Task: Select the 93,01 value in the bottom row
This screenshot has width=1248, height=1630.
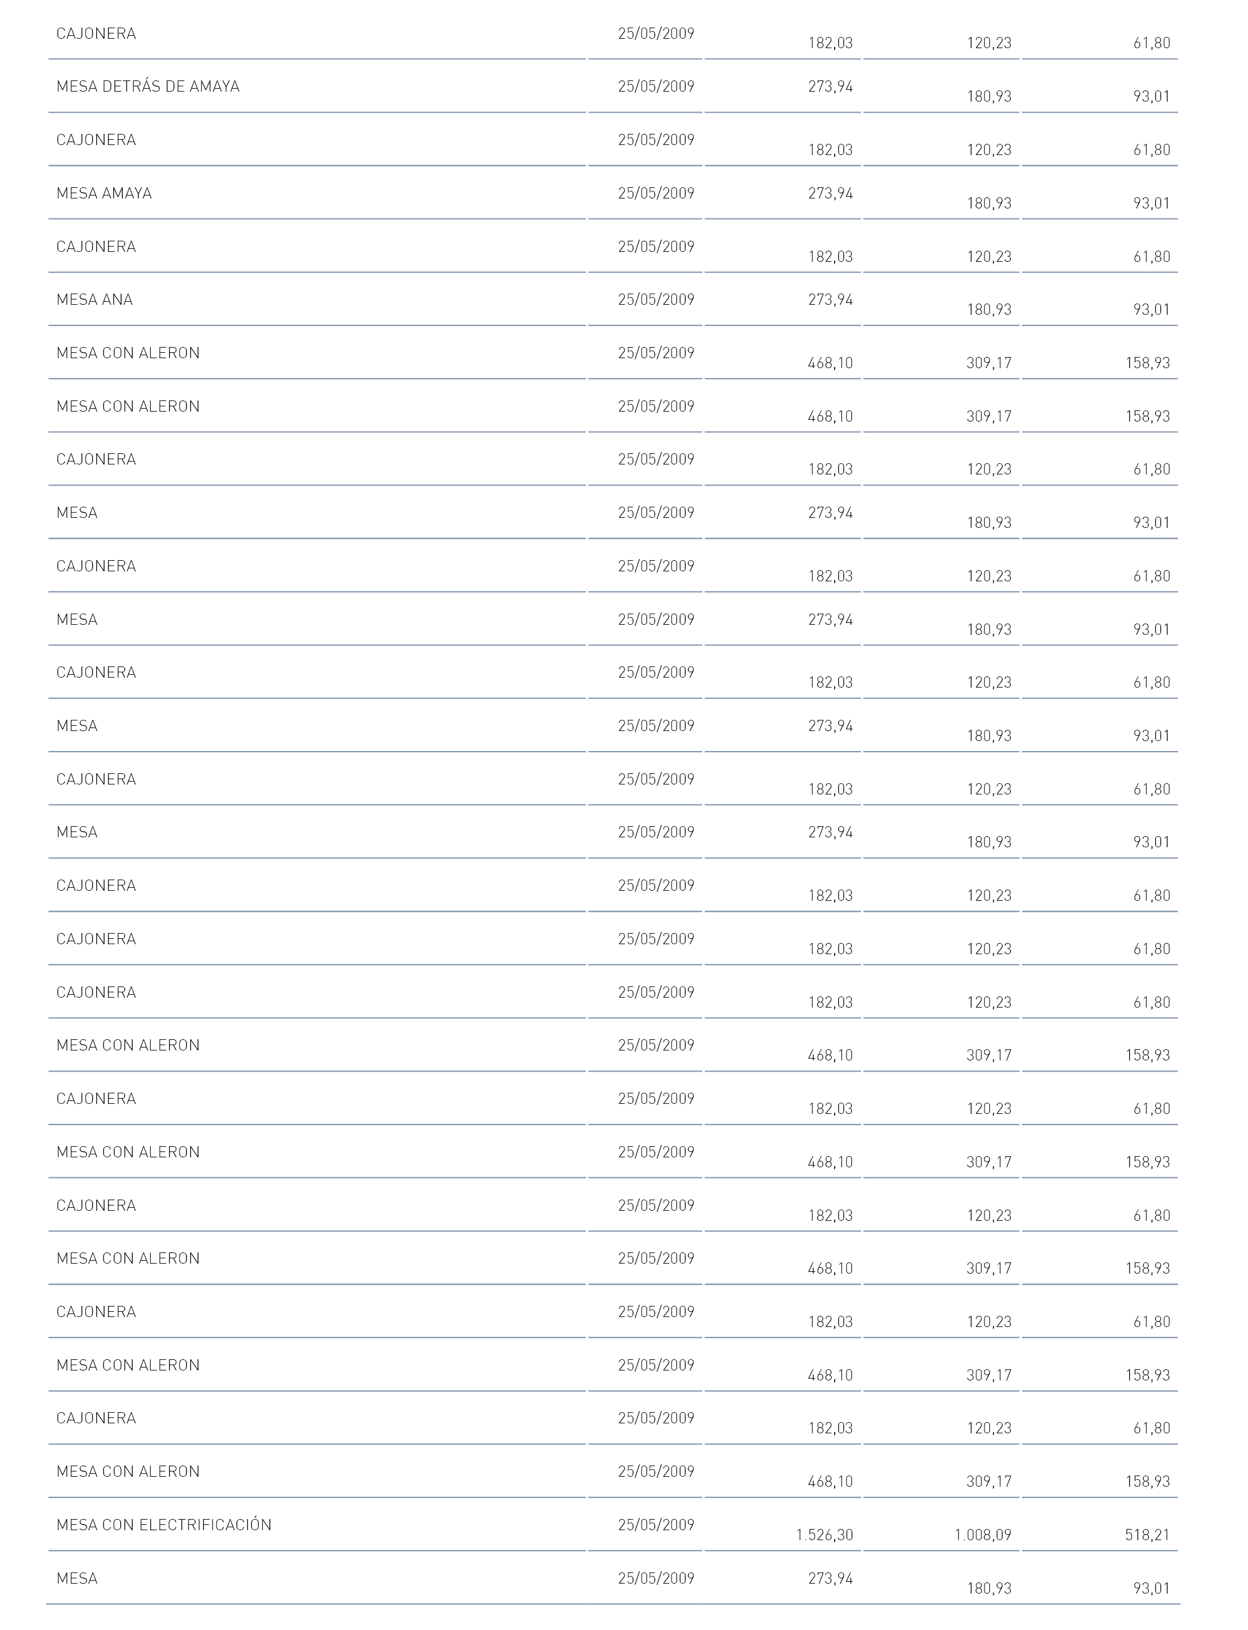Action: point(1152,1588)
